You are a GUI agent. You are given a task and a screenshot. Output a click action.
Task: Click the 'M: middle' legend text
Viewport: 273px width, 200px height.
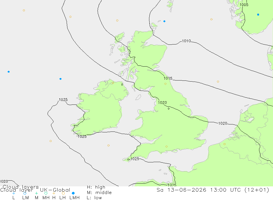pos(99,193)
